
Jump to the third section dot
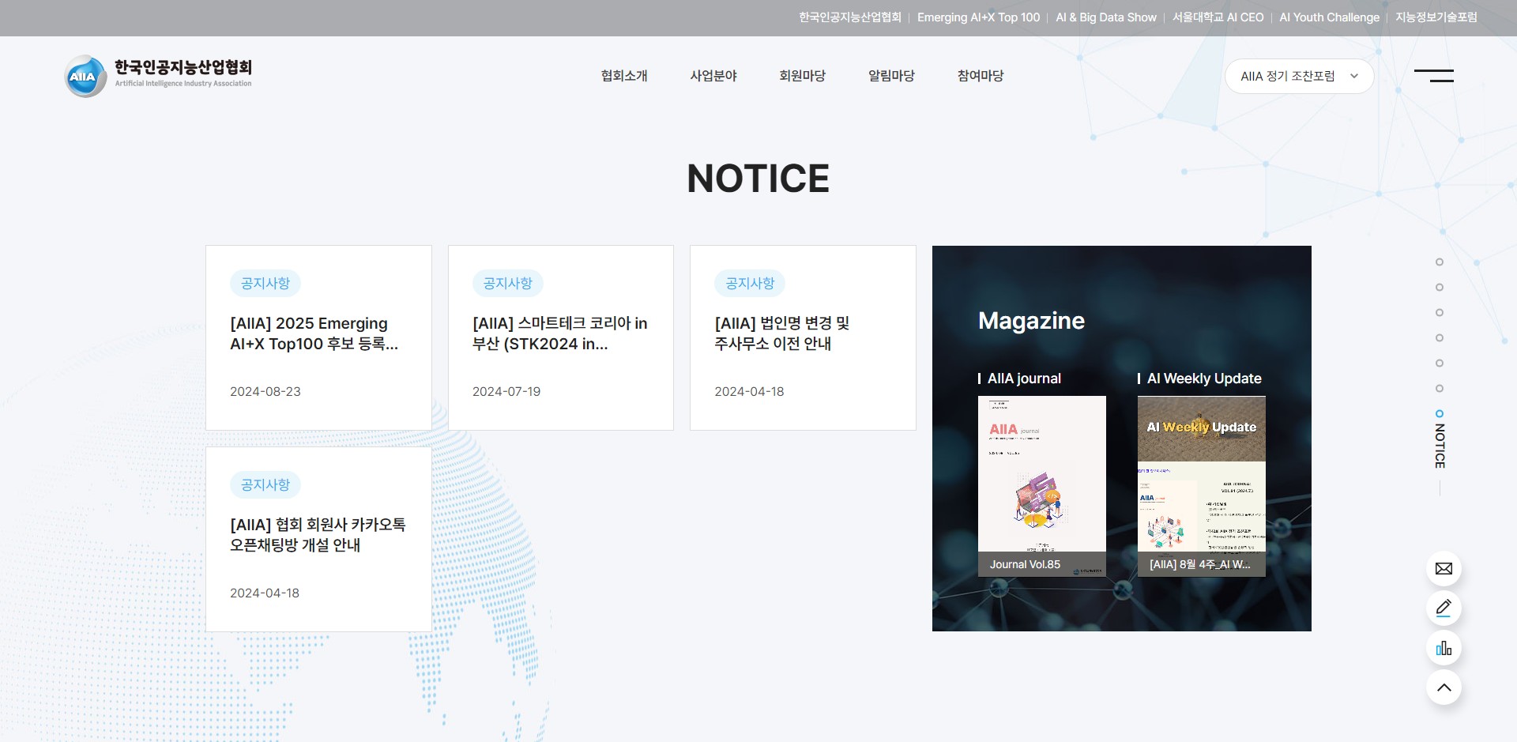pos(1440,313)
